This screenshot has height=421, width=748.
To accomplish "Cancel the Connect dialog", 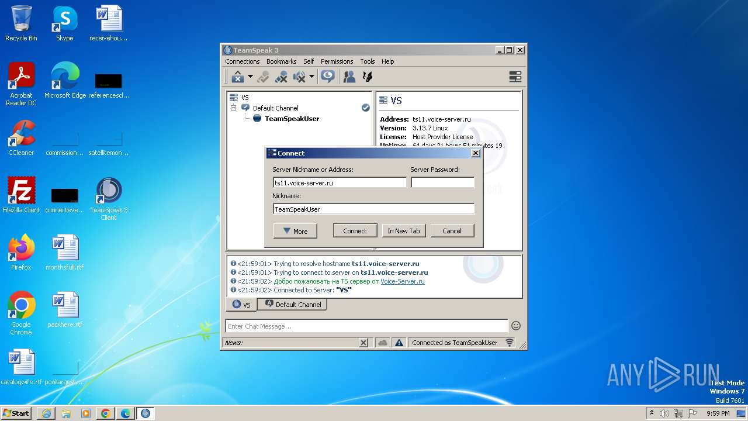I will pos(452,231).
